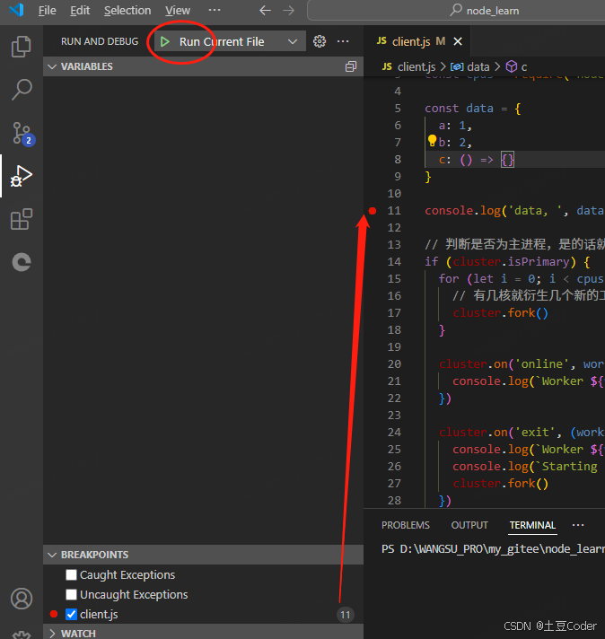Open the Extensions view icon
Image resolution: width=605 pixels, height=639 pixels.
tap(22, 219)
